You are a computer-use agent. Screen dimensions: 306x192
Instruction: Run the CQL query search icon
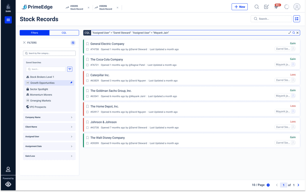click(x=293, y=33)
